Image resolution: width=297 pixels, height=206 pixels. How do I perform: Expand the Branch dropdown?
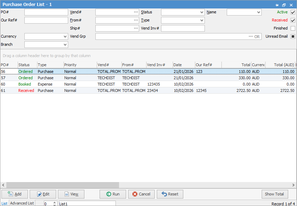65,45
